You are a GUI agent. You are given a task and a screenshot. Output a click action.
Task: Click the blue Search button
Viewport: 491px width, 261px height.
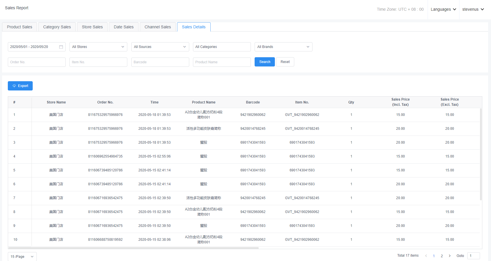tap(264, 62)
